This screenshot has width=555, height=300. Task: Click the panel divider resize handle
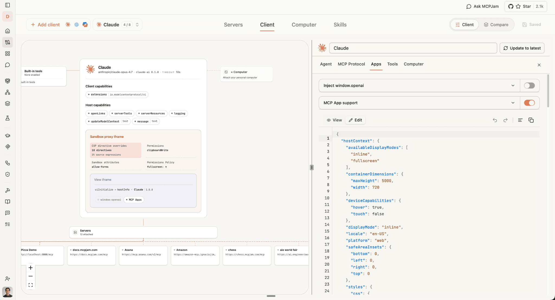tap(312, 167)
